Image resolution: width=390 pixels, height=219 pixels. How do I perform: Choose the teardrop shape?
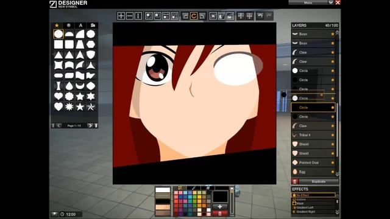coord(69,86)
